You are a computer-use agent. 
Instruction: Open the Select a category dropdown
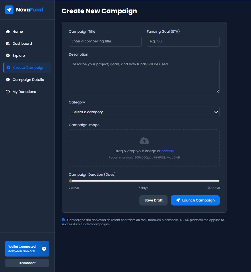point(144,112)
